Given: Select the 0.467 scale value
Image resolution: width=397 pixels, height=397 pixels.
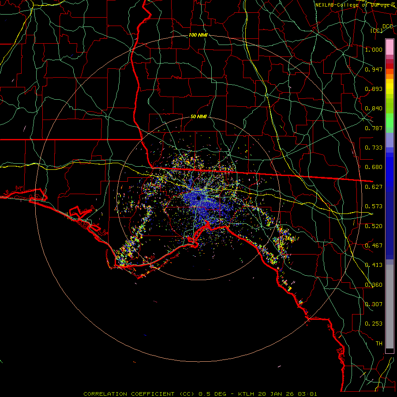Looking at the screenshot, I should (x=374, y=246).
